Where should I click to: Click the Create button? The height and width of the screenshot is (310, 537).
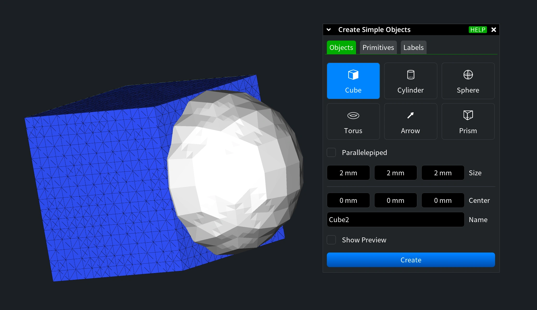[x=411, y=260]
